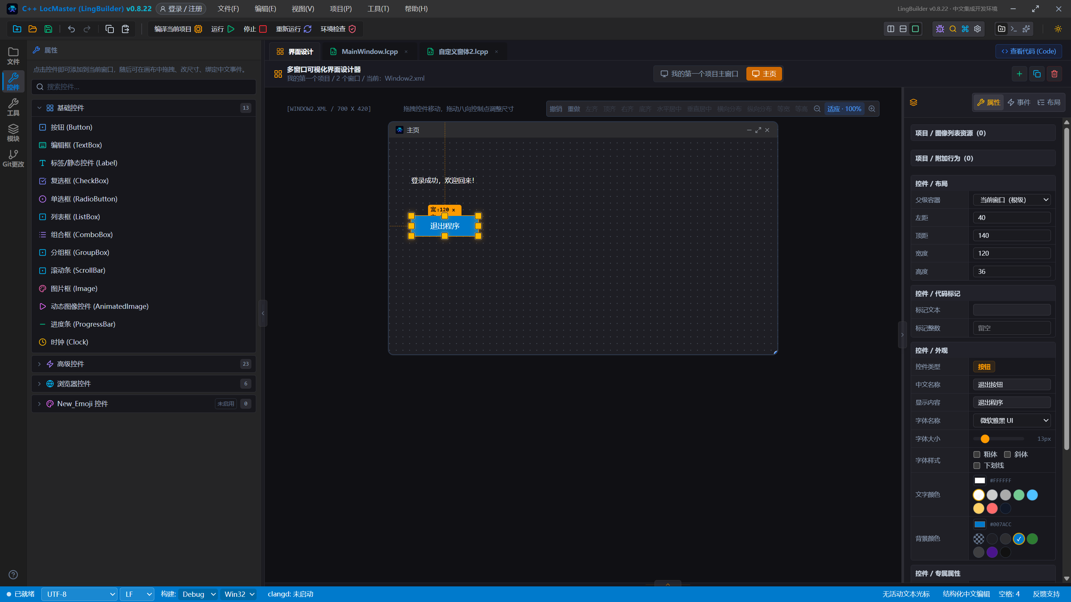This screenshot has width=1071, height=602.
Task: Open the UTF-8 encoding dropdown
Action: (79, 594)
